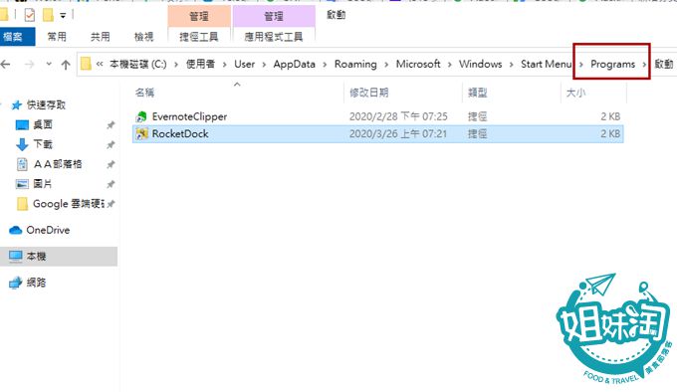This screenshot has height=392, width=677.
Task: Select the RocketDock file name
Action: 180,133
